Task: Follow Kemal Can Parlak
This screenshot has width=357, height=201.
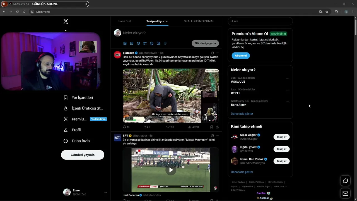Action: tap(281, 161)
